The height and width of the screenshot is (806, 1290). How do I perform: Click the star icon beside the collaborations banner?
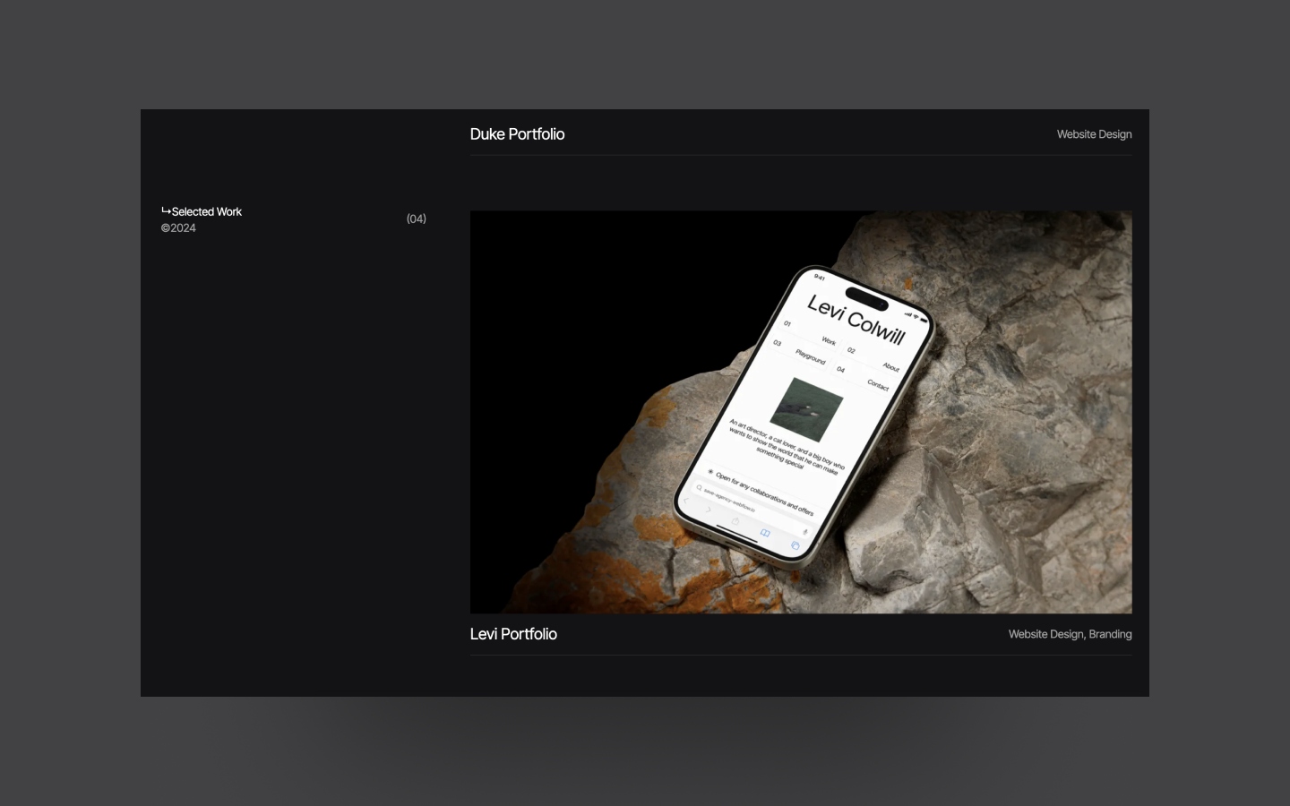point(710,472)
